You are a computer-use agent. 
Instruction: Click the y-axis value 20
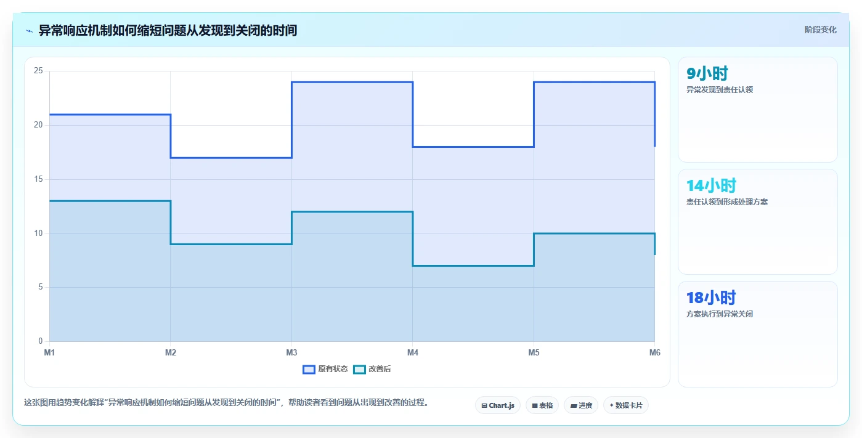coord(38,125)
